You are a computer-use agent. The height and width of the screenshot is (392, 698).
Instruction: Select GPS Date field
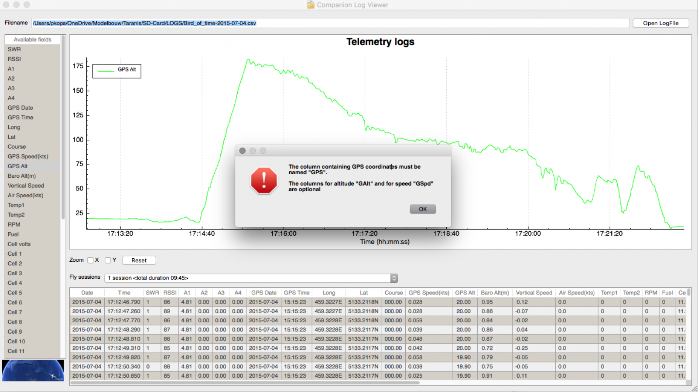33,108
